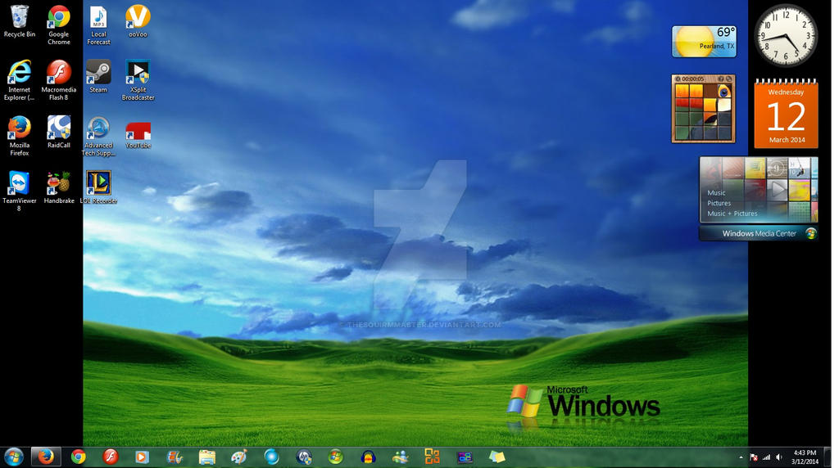Open Windows Live Messenger on taskbar
Viewport: 839px width, 468px height.
(x=400, y=457)
